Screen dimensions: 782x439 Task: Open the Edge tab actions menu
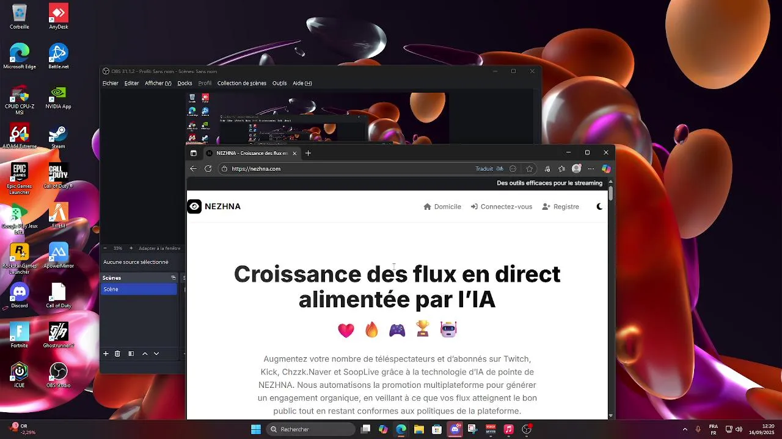click(x=194, y=153)
